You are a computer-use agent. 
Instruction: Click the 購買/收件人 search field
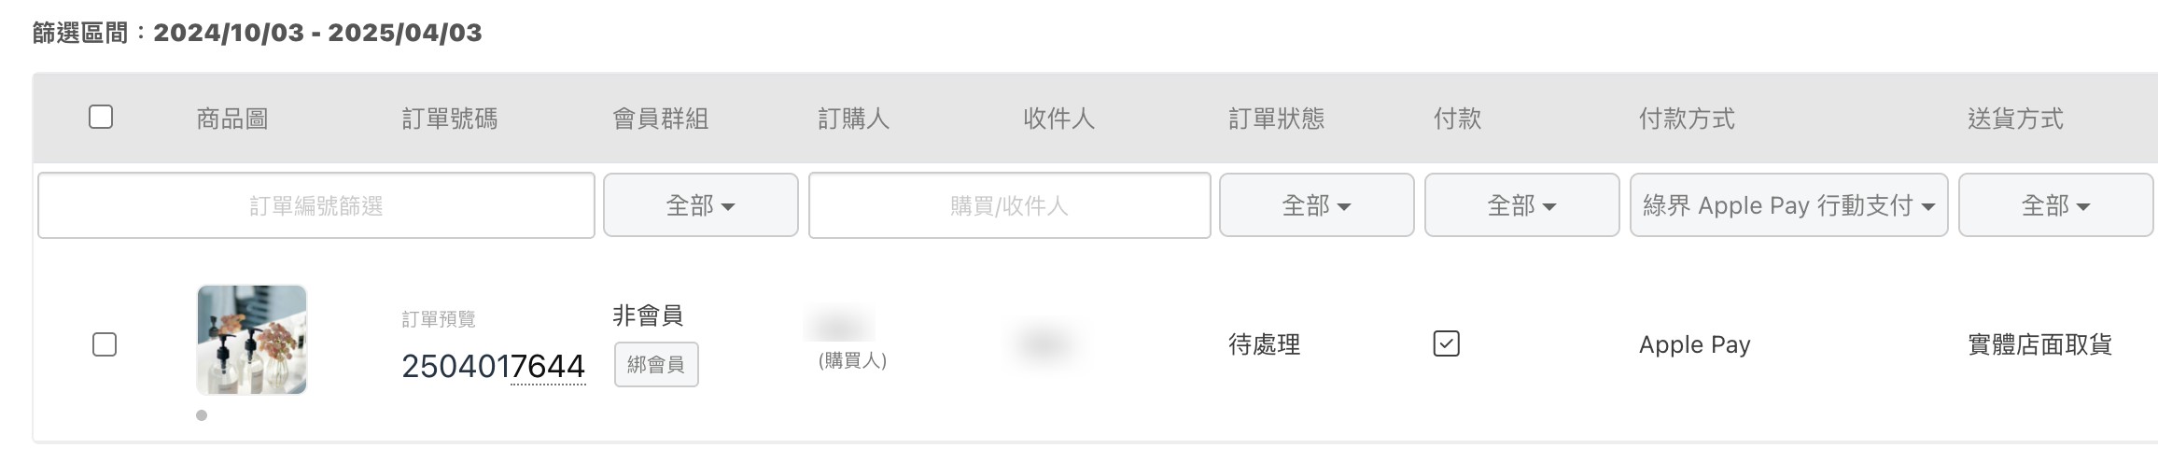[x=1009, y=205]
